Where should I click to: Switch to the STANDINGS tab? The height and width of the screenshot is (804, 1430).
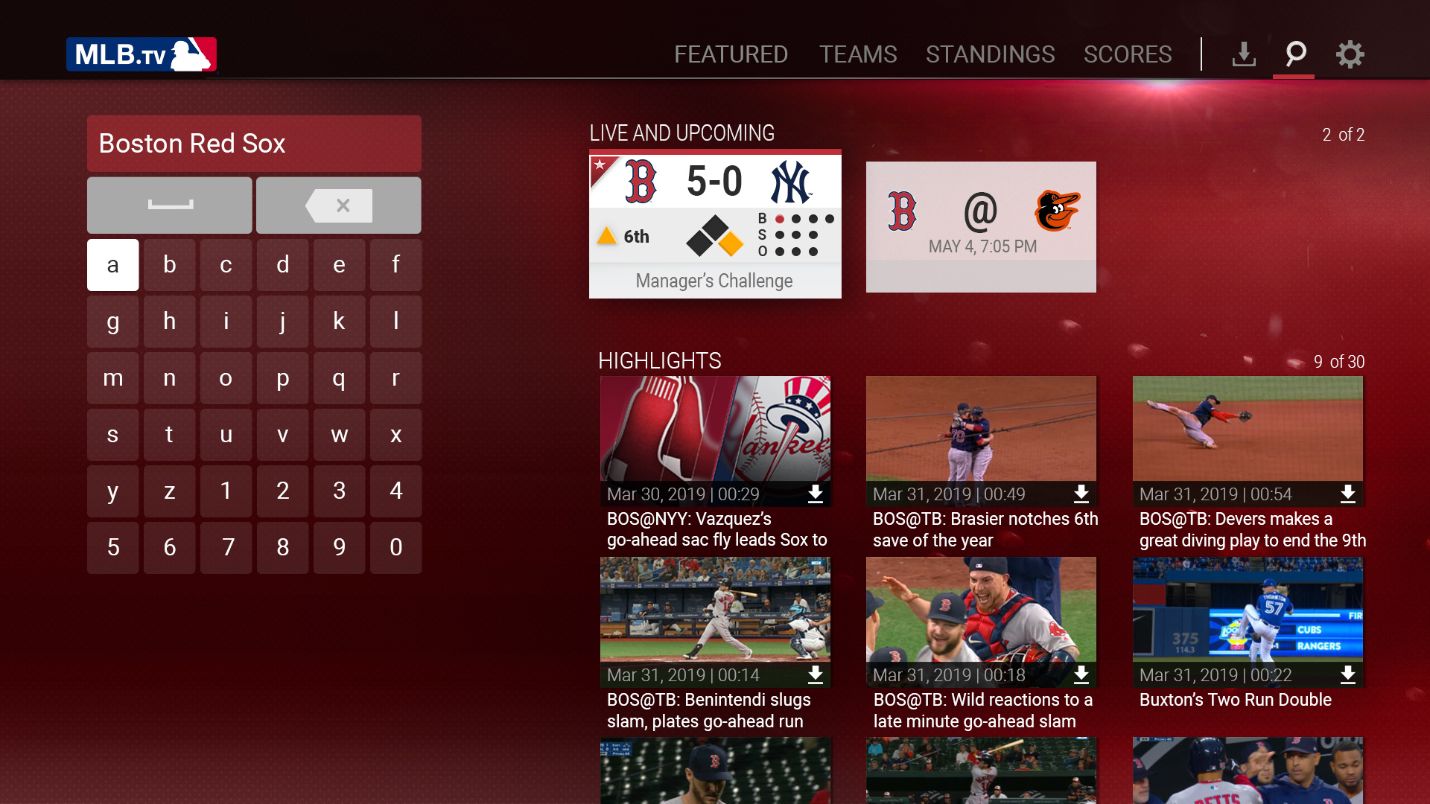coord(990,54)
